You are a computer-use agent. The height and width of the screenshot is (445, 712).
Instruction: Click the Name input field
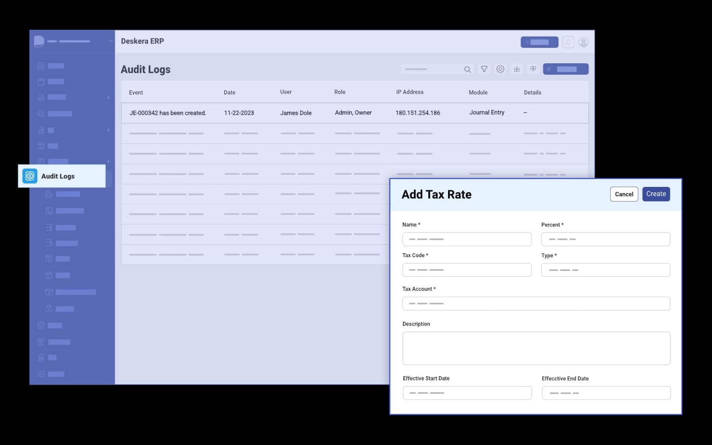466,239
